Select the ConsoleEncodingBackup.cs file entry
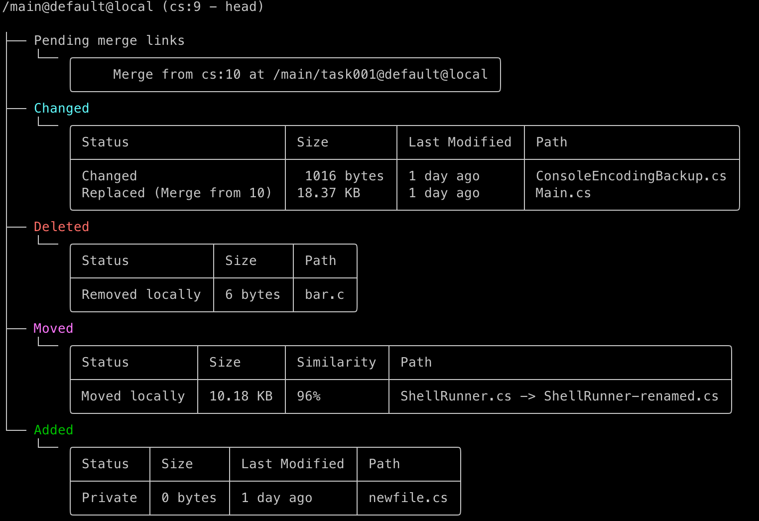The height and width of the screenshot is (521, 759). (x=631, y=175)
